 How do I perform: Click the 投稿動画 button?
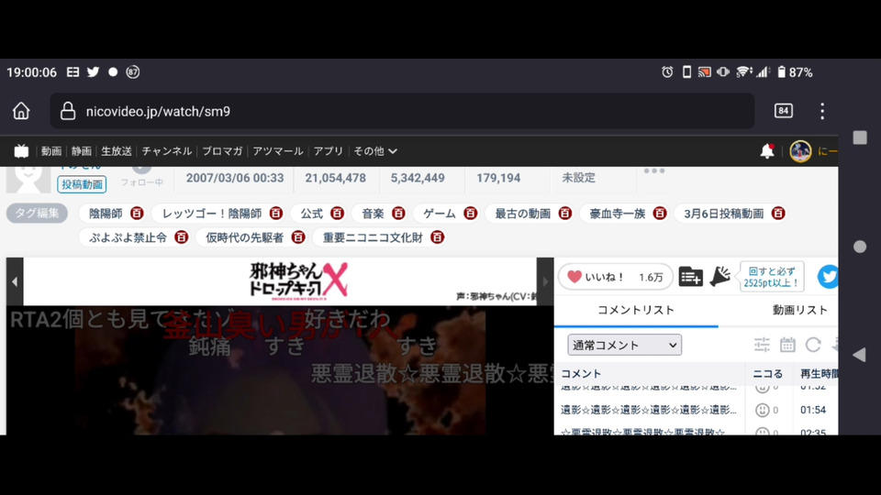coord(82,184)
